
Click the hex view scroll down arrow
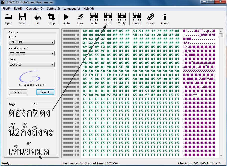pyautogui.click(x=221, y=155)
